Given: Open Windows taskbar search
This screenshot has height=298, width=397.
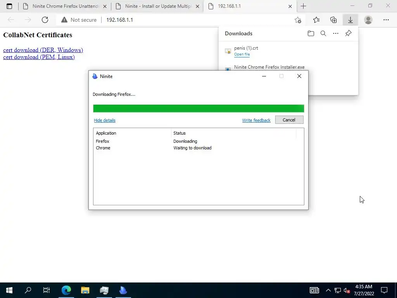Looking at the screenshot, I should coord(28,290).
